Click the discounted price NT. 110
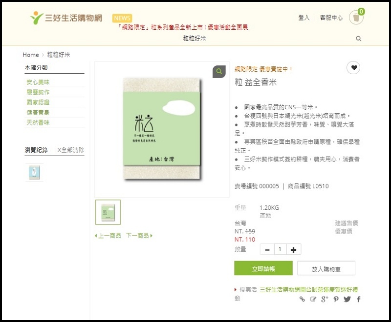 tap(245, 240)
